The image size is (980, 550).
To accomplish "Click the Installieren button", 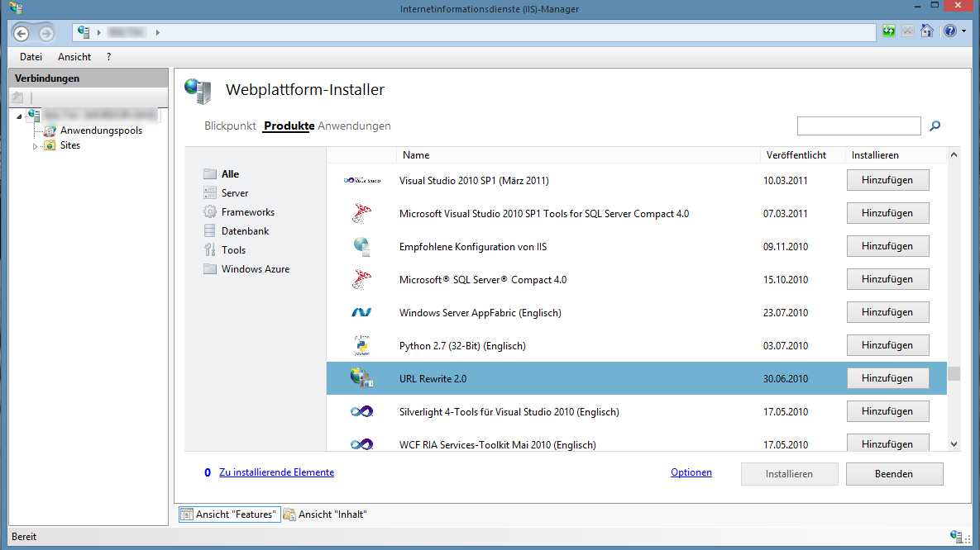I will coord(789,474).
